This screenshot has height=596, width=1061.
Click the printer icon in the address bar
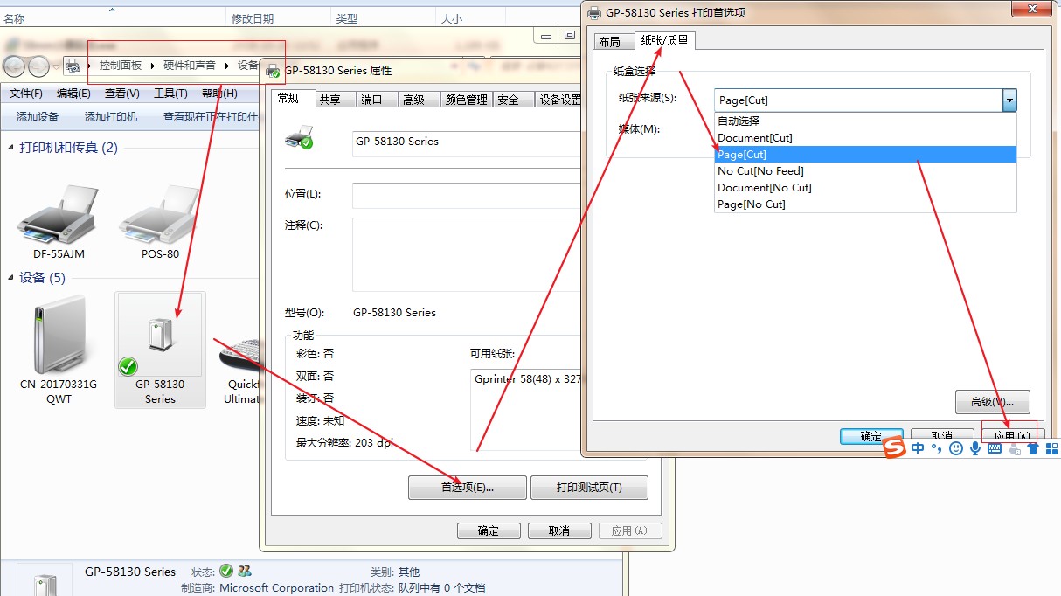coord(73,66)
